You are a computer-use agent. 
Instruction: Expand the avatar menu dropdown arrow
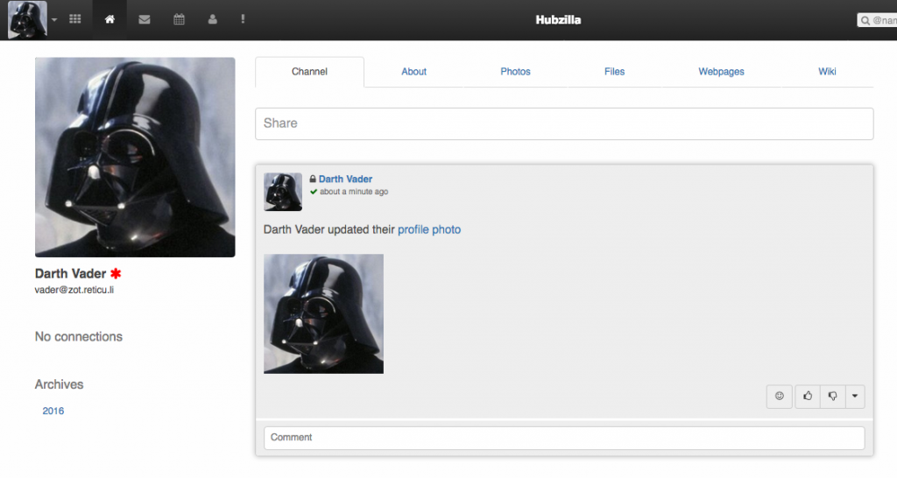[x=54, y=19]
